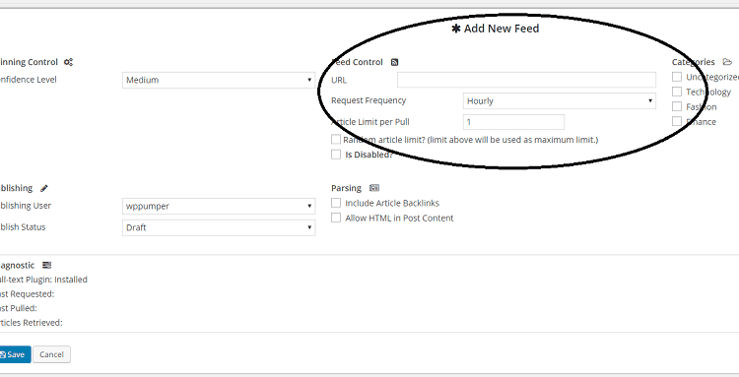739x377 pixels.
Task: Expand the Publish Status dropdown showing Draft
Action: tap(219, 227)
